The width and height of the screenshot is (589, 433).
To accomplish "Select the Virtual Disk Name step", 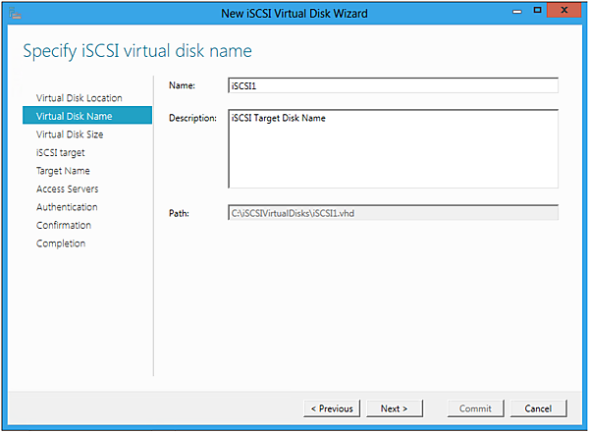I will [x=74, y=116].
